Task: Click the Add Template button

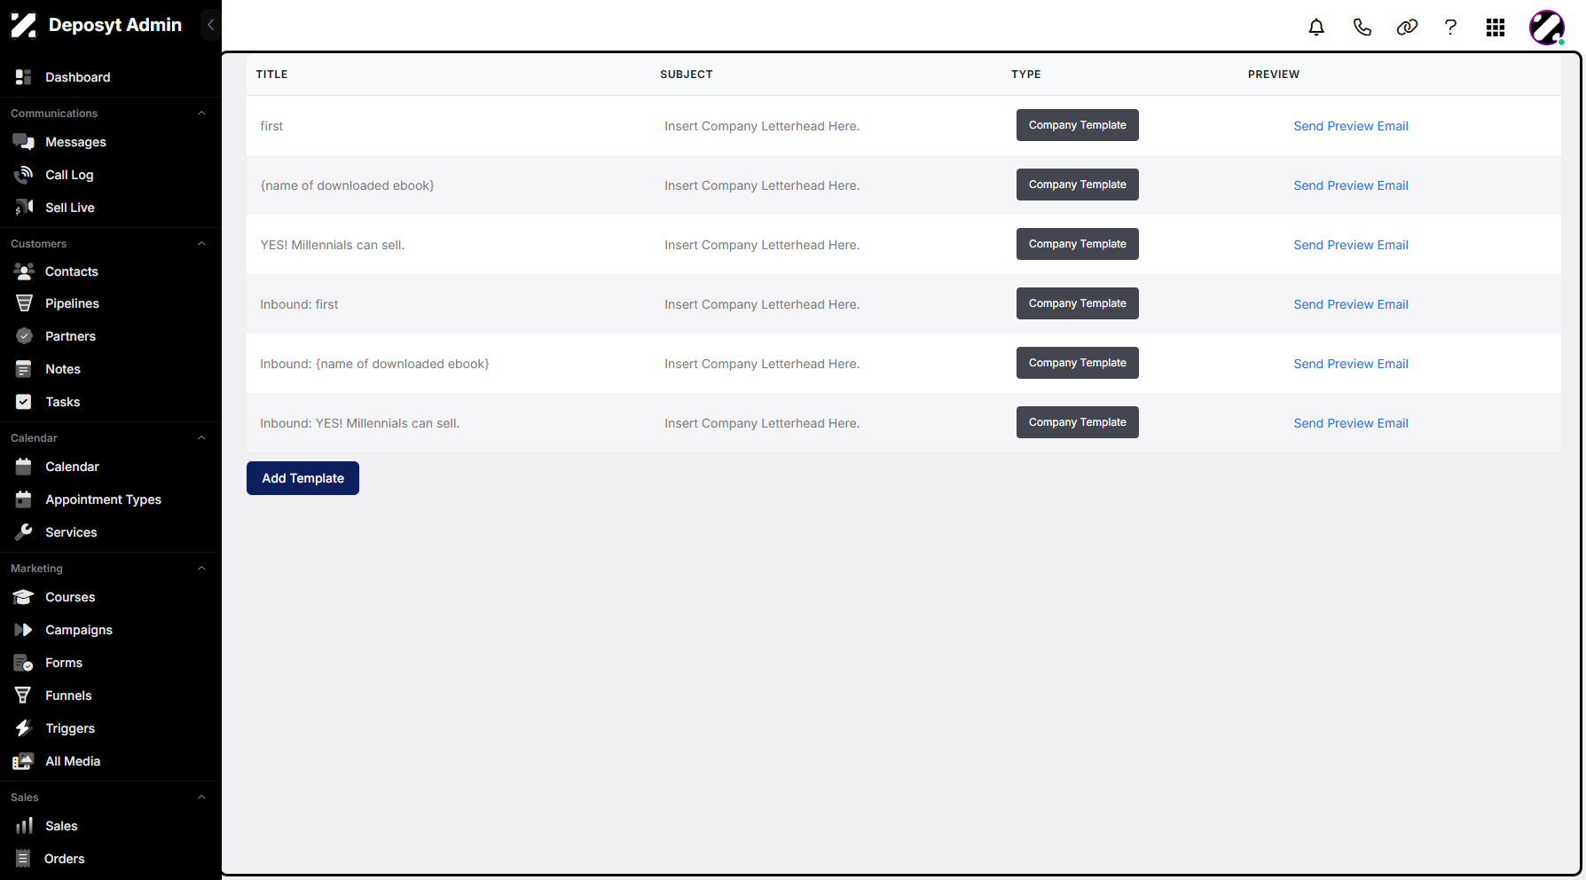Action: click(302, 478)
